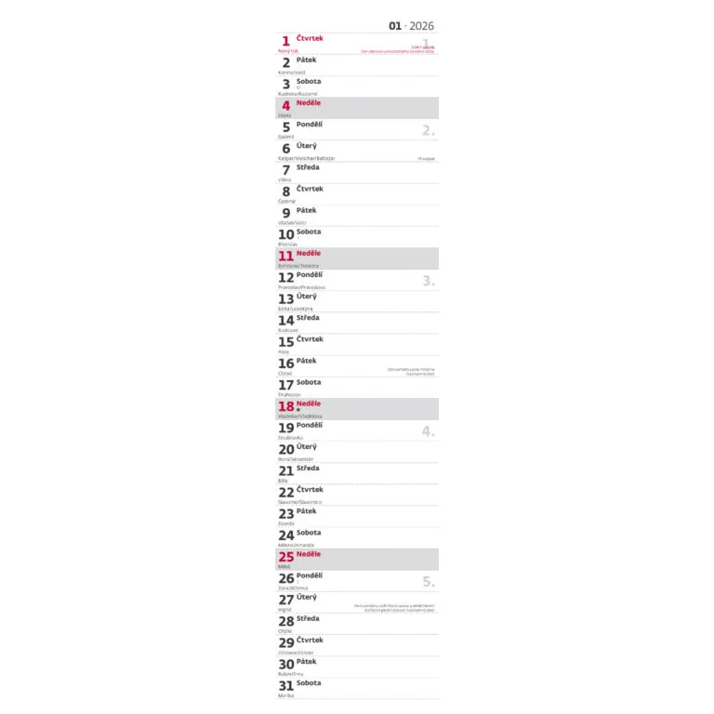Select Saturday 17 Sobota row

point(357,386)
